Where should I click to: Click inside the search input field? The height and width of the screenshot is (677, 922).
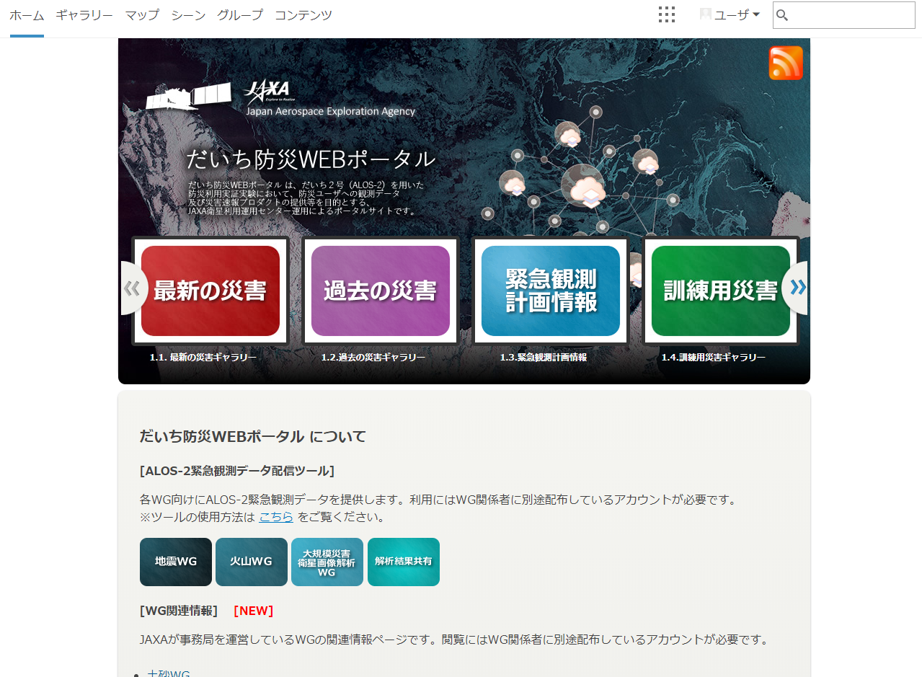click(x=851, y=14)
